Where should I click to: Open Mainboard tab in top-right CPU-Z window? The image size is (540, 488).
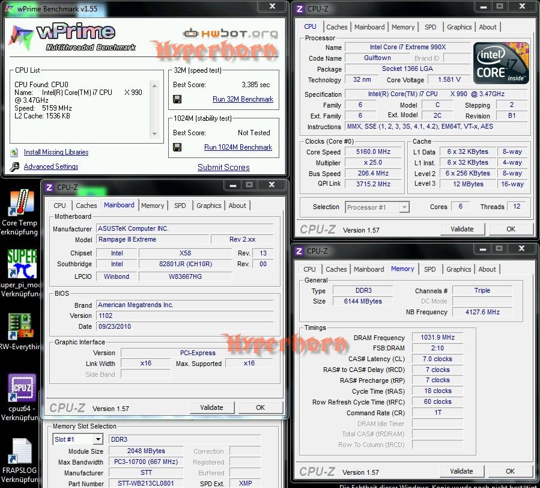369,27
